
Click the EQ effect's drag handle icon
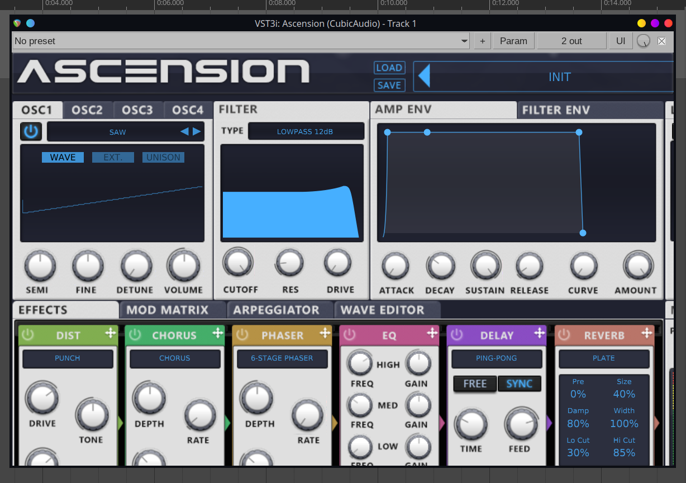(433, 334)
